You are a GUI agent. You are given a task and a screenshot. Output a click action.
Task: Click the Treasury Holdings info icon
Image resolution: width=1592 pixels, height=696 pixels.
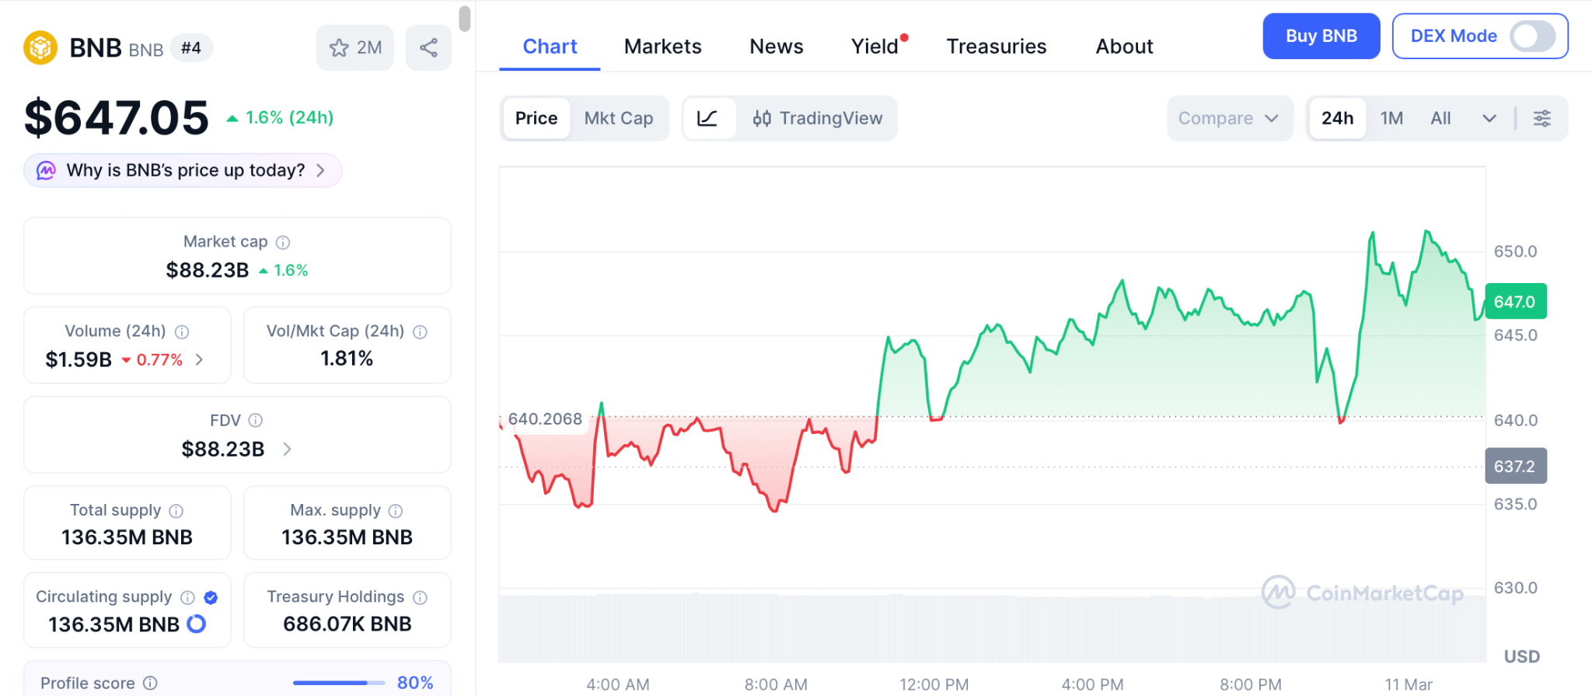pos(421,597)
